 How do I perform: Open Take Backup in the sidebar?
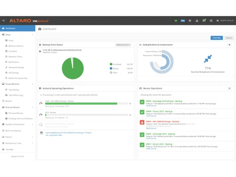point(14,90)
